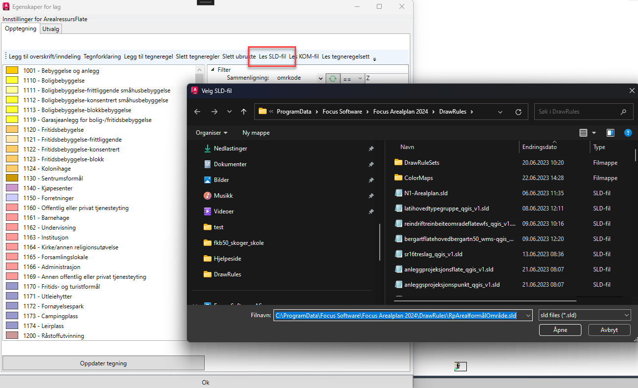Click Tegnforklaring in the toolbar
Viewport: 638px width, 388px height.
click(x=102, y=57)
